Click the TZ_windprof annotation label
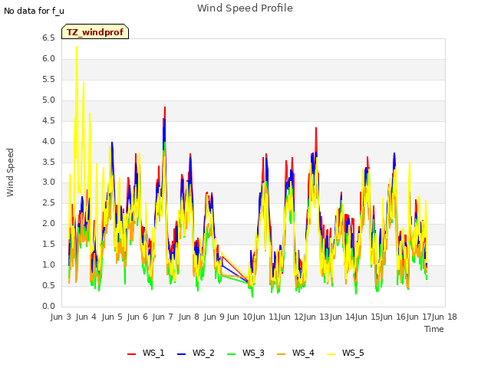 pos(95,31)
